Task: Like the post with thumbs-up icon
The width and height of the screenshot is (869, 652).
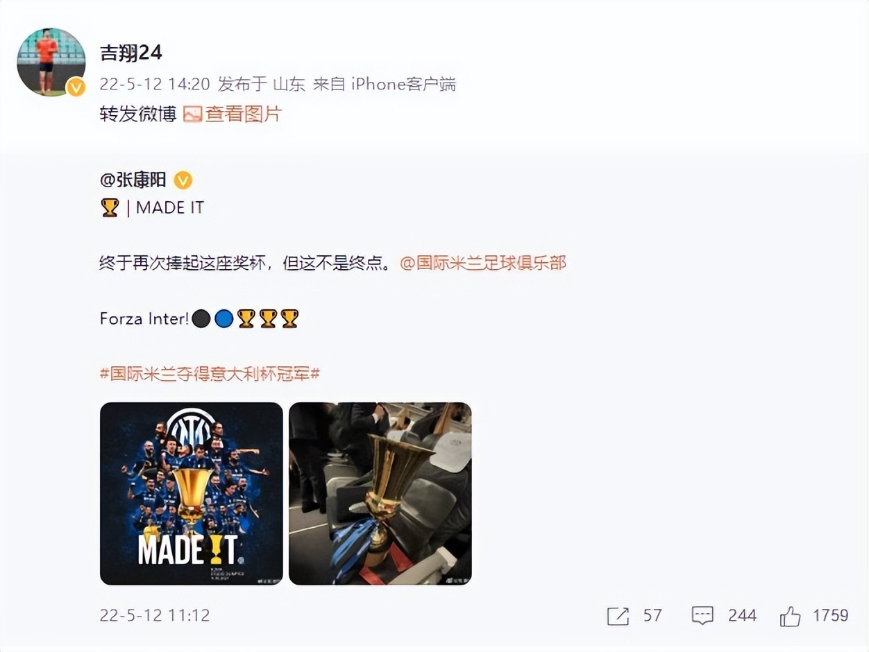Action: tap(791, 616)
